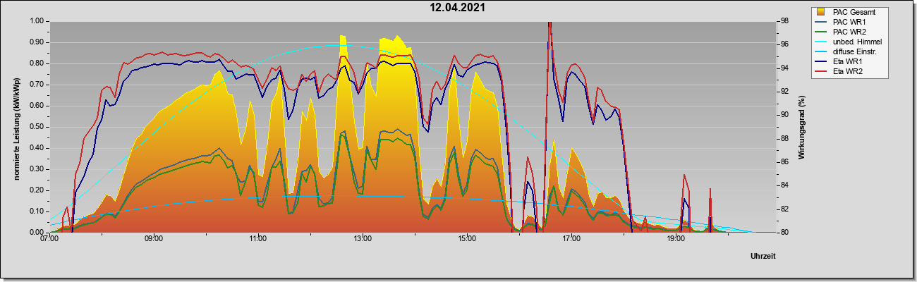Select the Eta WR2 legend entry
The height and width of the screenshot is (282, 917).
click(848, 71)
